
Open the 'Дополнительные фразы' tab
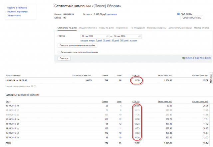click(x=180, y=28)
